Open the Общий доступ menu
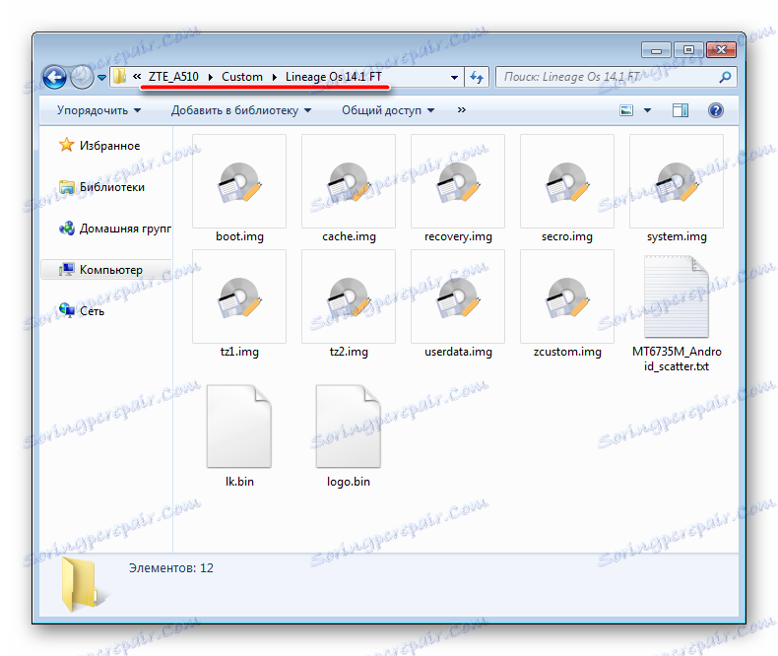Image resolution: width=778 pixels, height=656 pixels. tap(388, 110)
